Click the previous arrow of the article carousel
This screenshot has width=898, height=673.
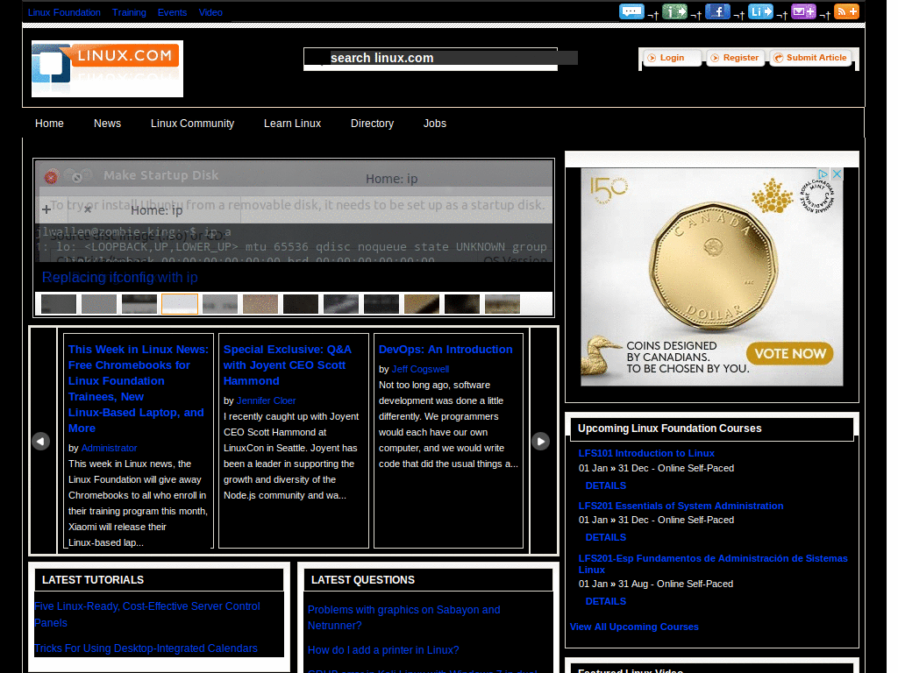tap(40, 442)
